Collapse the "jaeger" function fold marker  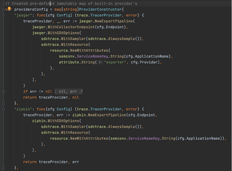4,15
